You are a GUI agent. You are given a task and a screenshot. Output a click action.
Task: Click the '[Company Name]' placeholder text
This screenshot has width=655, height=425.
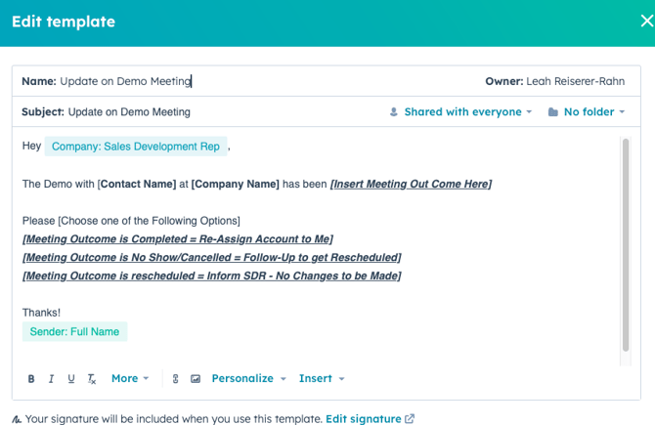236,184
